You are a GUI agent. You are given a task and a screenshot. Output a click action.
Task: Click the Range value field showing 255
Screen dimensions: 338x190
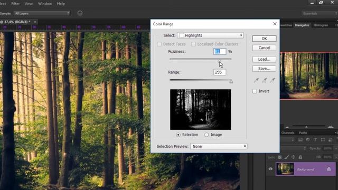[220, 72]
